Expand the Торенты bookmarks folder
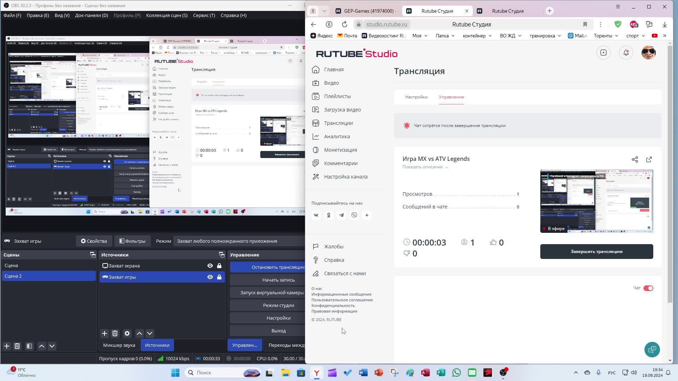678x381 pixels. coord(606,36)
